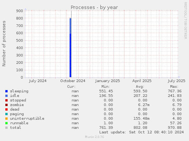Click the 'July 2024' axis label
This screenshot has width=189, height=141.
(x=38, y=81)
